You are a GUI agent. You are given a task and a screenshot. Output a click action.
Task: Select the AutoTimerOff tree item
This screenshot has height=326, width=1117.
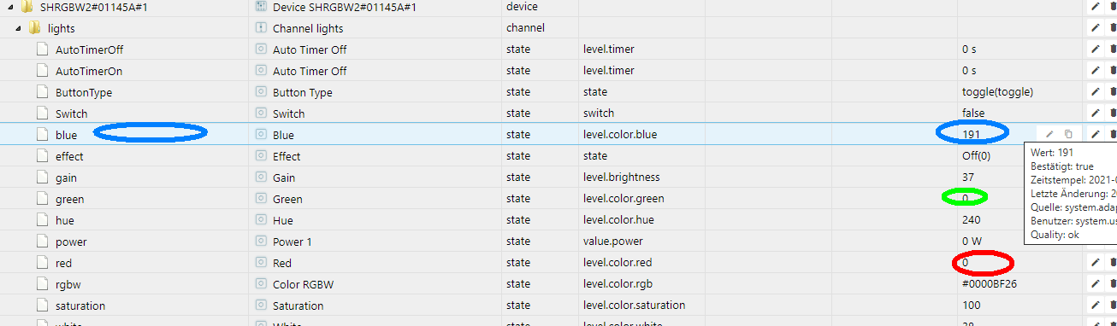click(x=89, y=49)
